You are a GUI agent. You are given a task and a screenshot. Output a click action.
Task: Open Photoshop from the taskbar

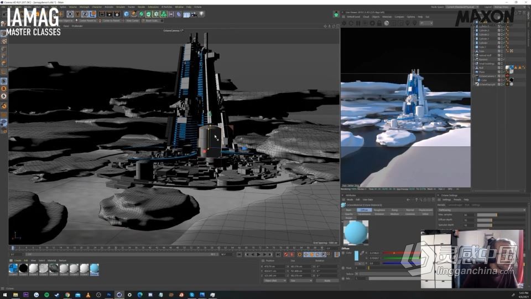coord(109,295)
